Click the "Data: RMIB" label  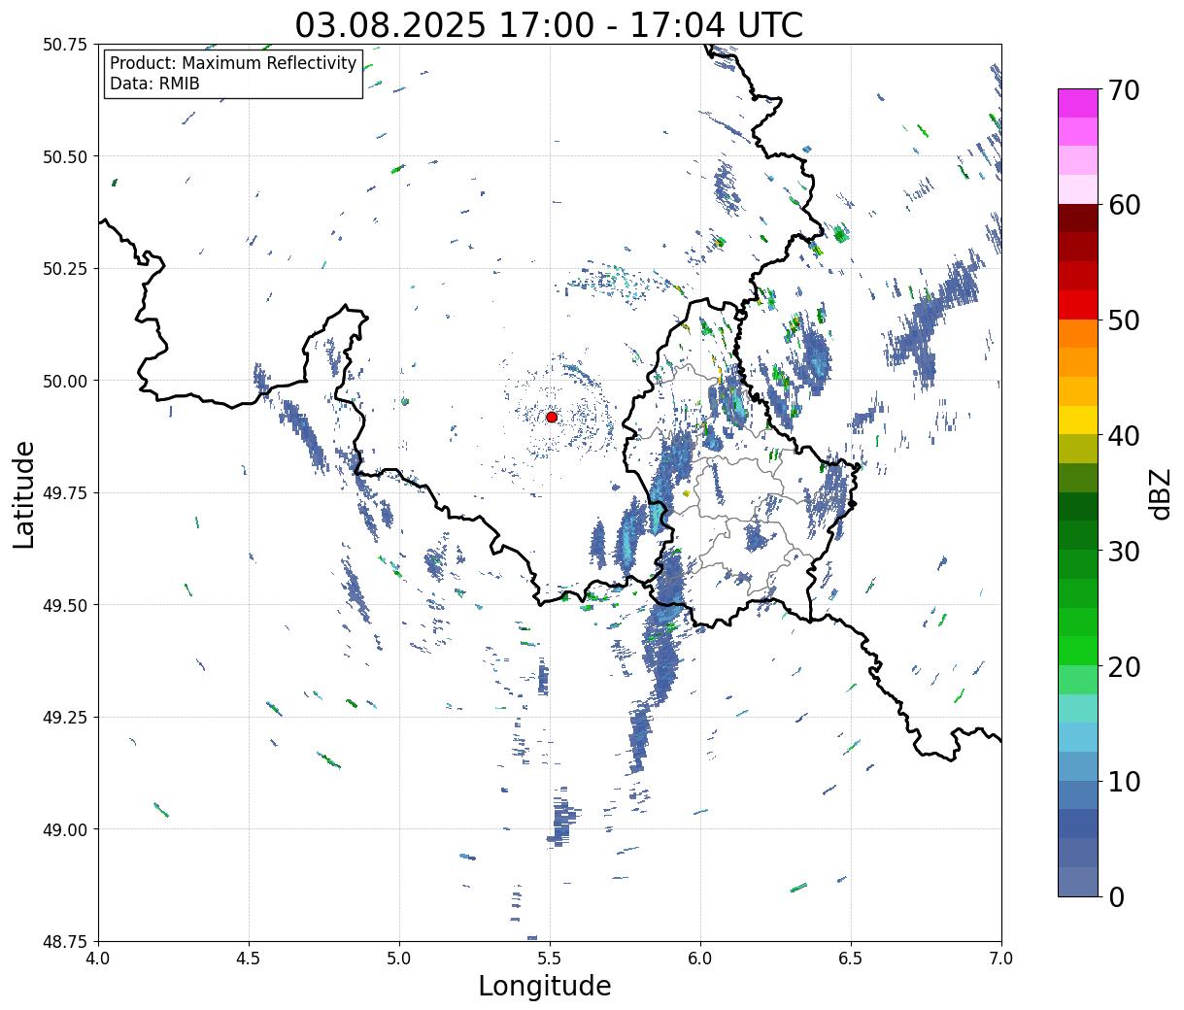154,84
